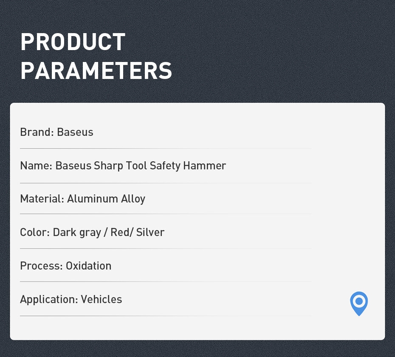Click the divider line below the Brand row
395x357 pixels.
pyautogui.click(x=166, y=149)
